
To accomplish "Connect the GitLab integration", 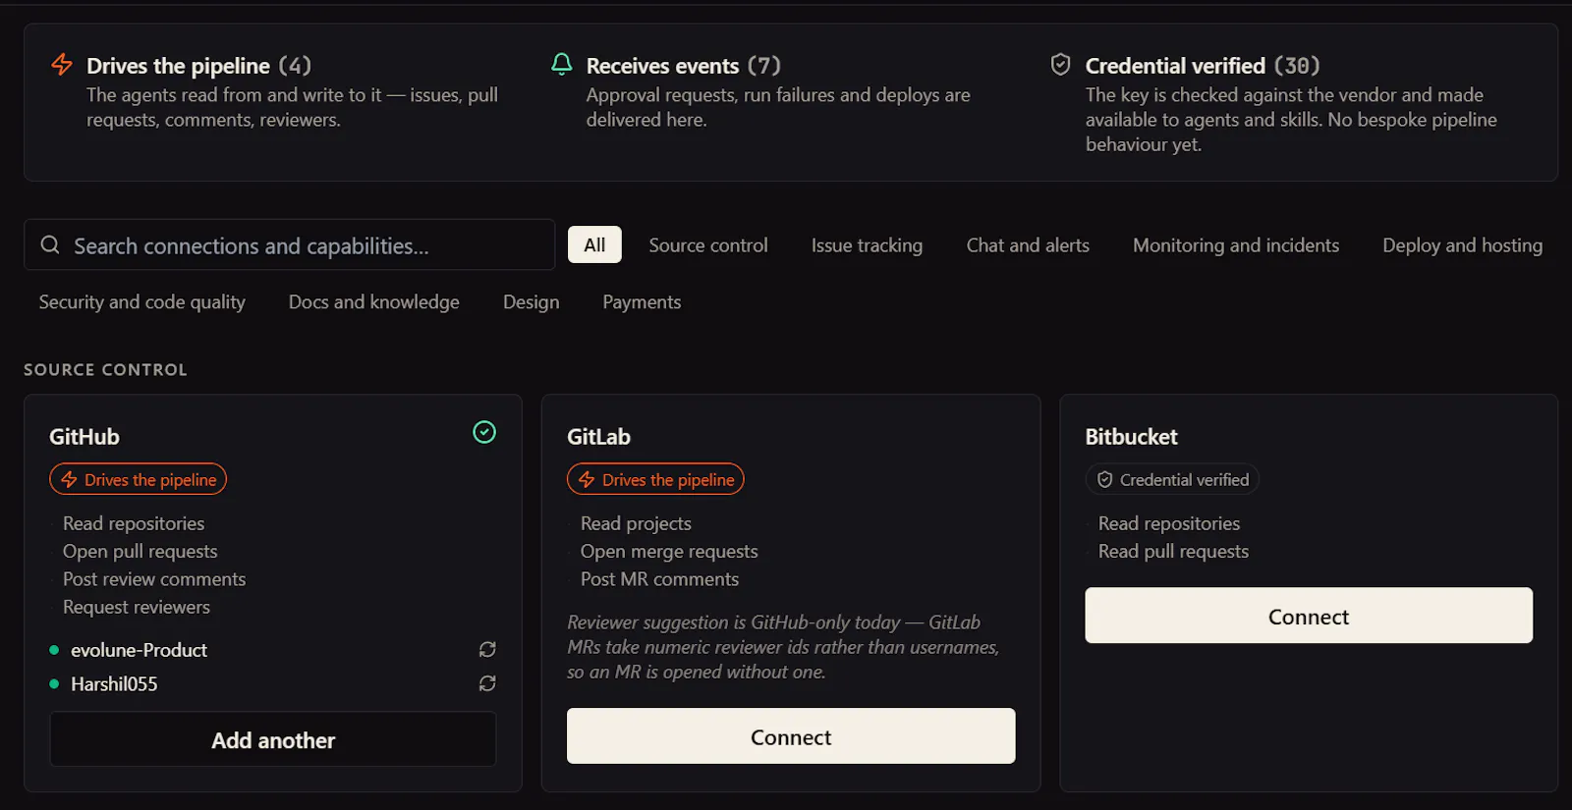I will 791,736.
